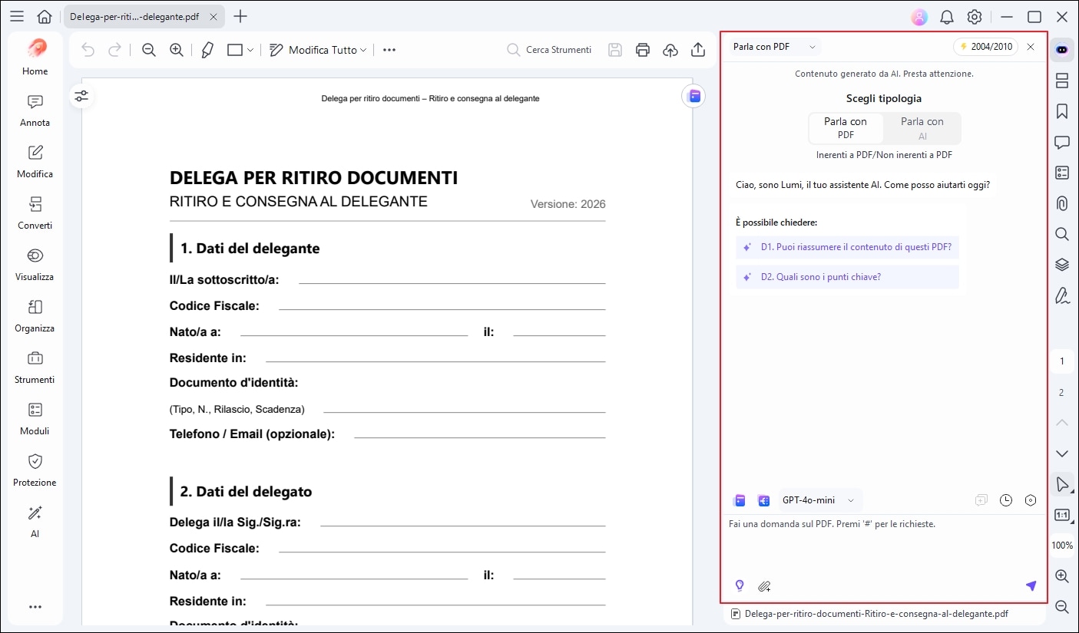The image size is (1079, 633).
Task: Open the AI tools in left sidebar
Action: [35, 522]
